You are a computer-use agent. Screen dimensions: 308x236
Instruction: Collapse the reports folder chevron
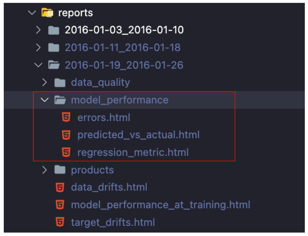pyautogui.click(x=32, y=13)
